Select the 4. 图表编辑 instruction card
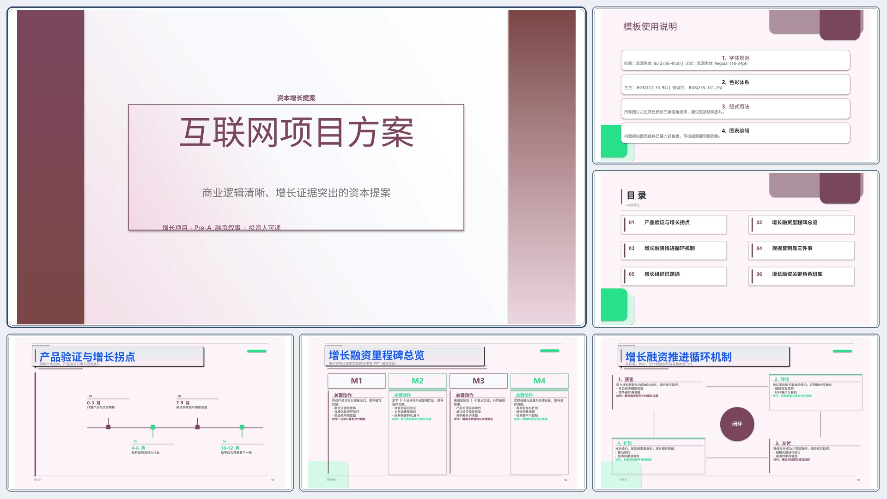 click(735, 133)
